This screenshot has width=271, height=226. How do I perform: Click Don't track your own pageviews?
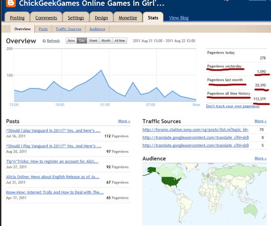click(x=233, y=106)
